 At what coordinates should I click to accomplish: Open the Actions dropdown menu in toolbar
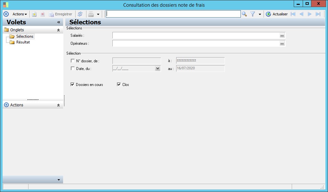(20, 14)
